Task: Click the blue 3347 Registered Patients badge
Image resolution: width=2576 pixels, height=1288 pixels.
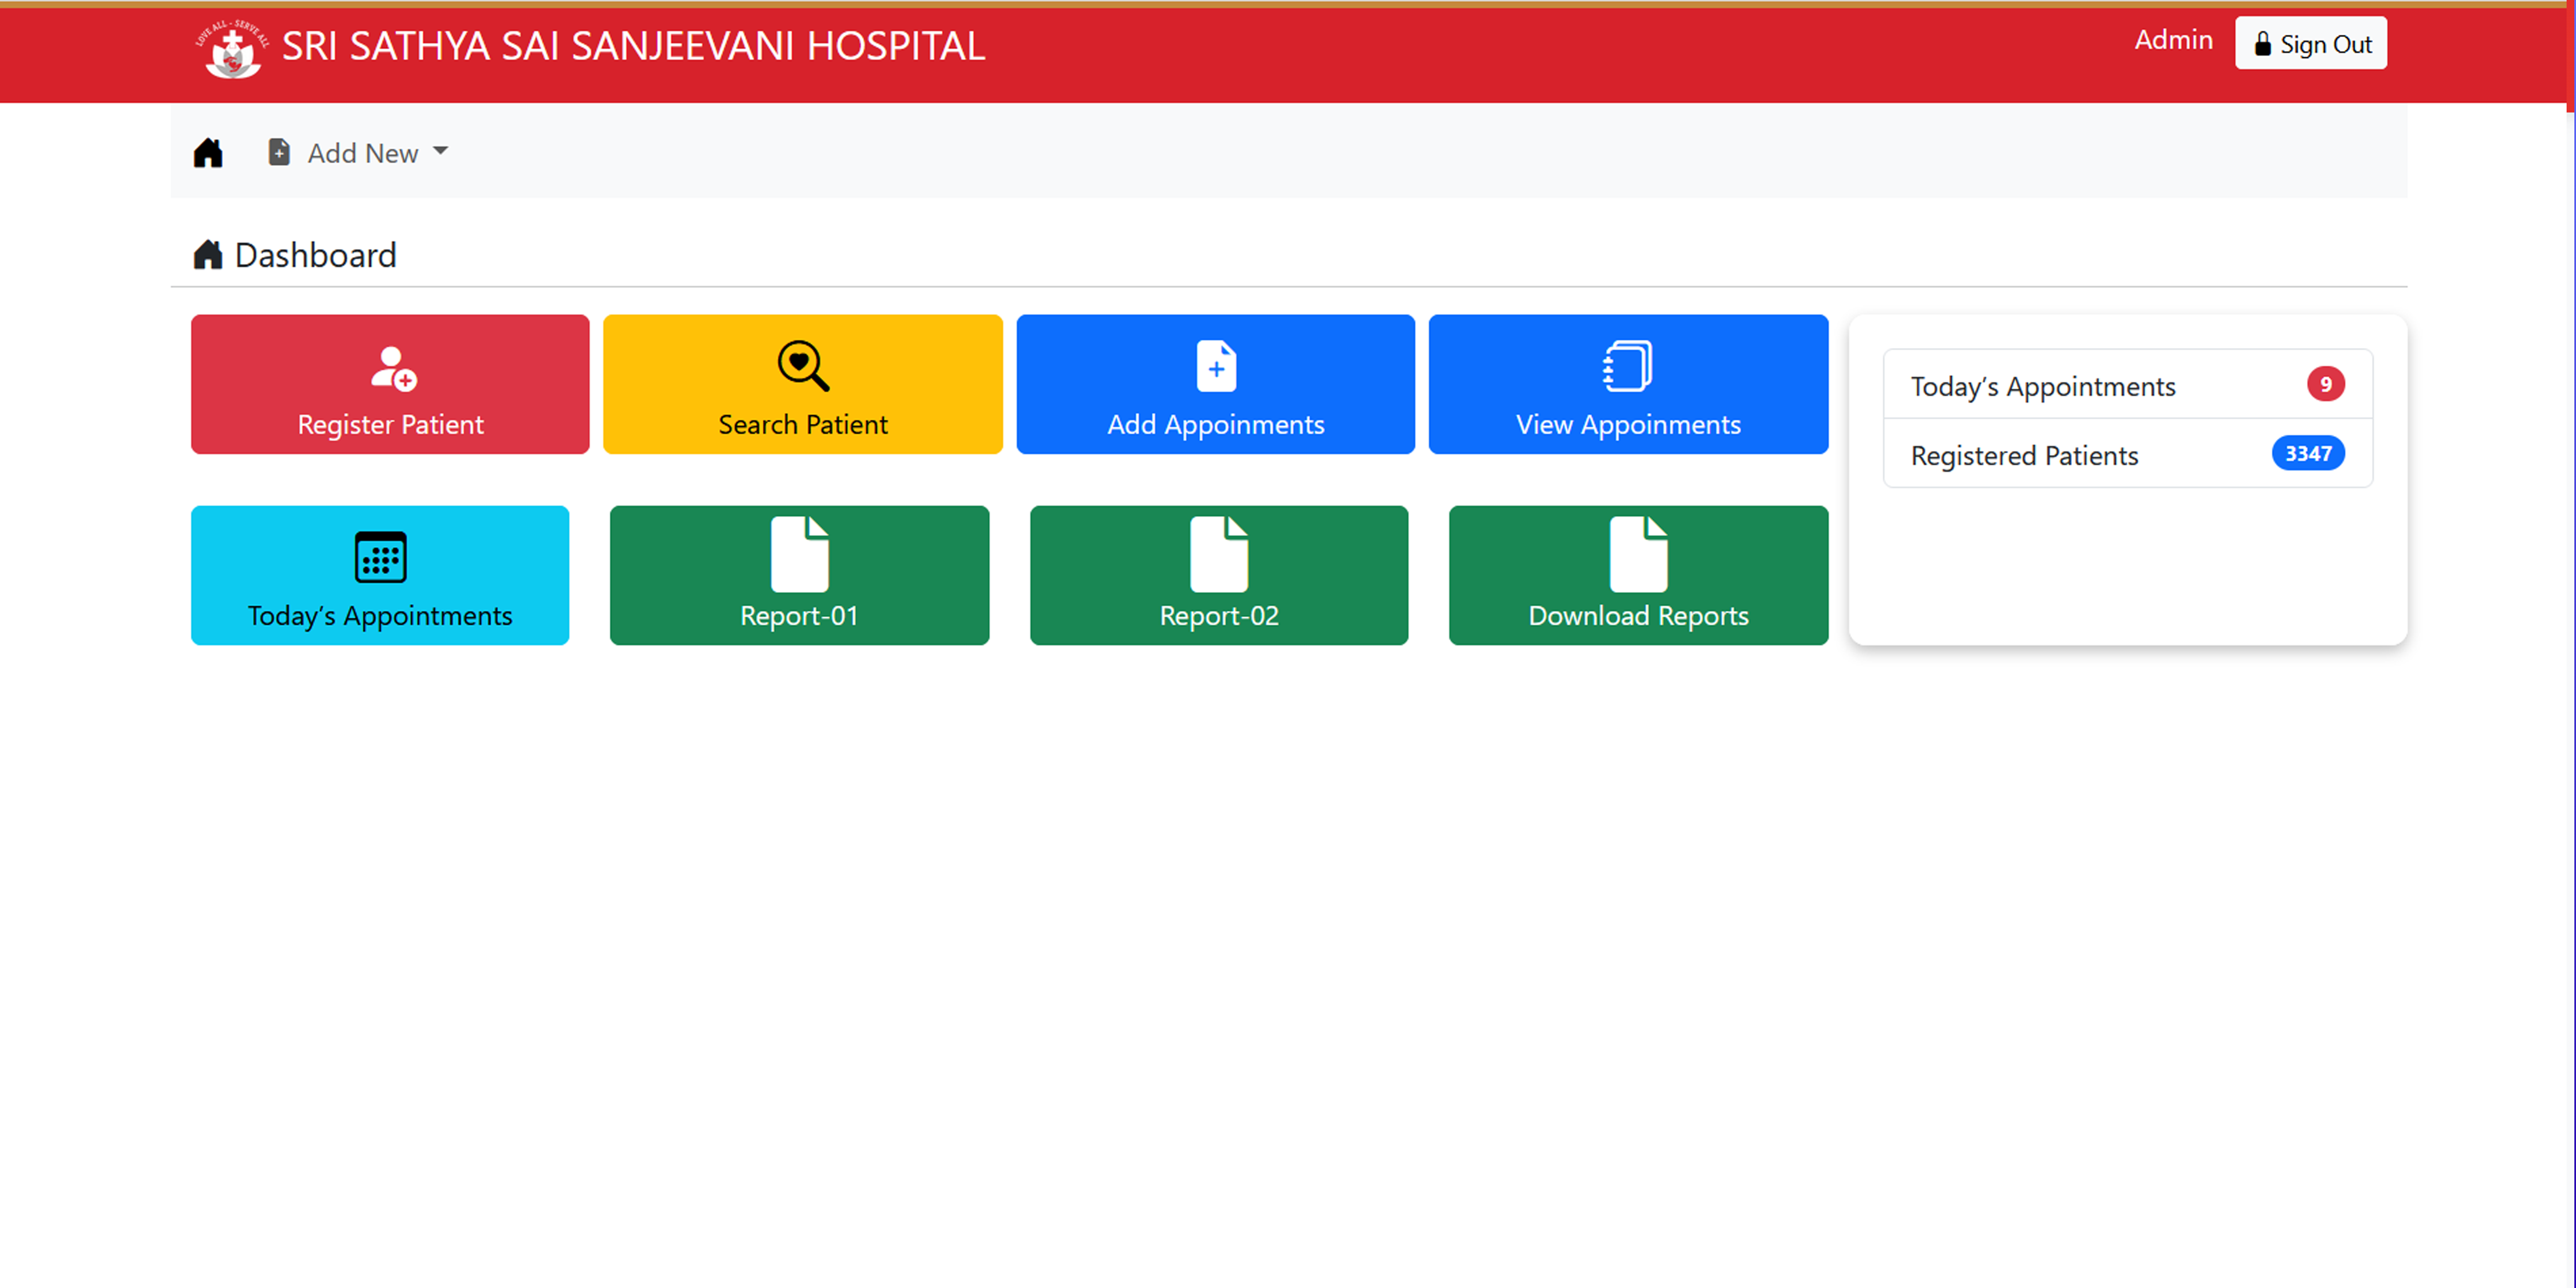Action: (2308, 453)
